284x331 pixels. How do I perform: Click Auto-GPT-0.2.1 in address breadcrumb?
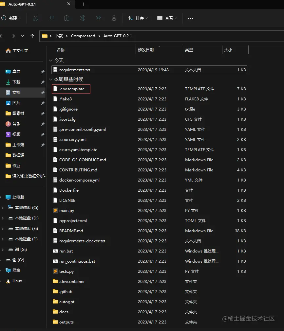(x=117, y=36)
